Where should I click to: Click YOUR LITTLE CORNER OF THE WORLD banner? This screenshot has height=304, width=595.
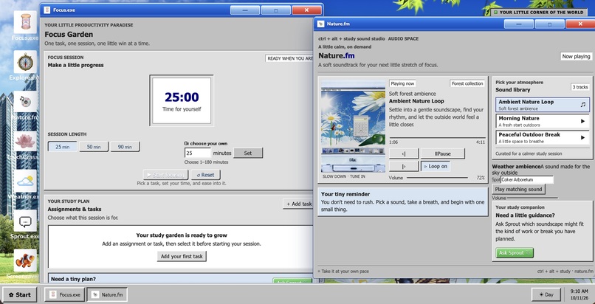point(538,12)
